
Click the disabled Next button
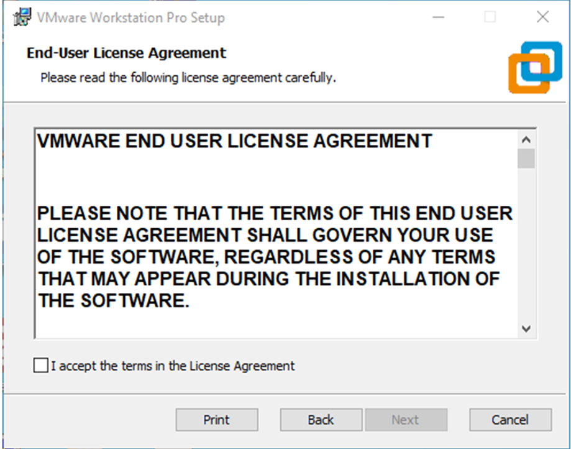[x=406, y=420]
